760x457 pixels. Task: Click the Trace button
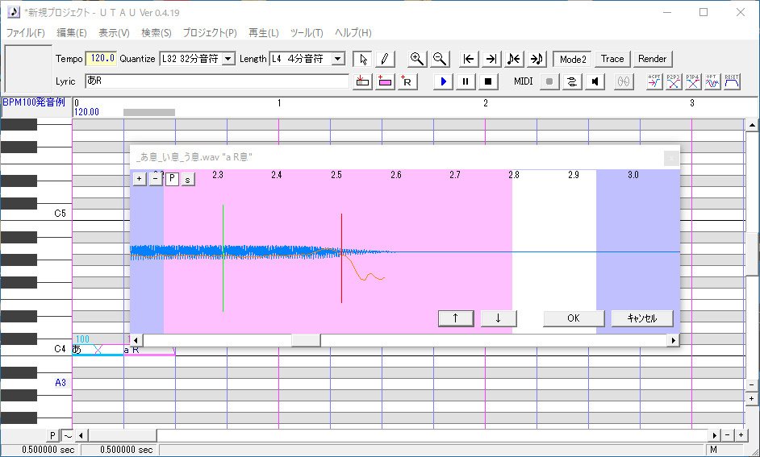(x=612, y=59)
